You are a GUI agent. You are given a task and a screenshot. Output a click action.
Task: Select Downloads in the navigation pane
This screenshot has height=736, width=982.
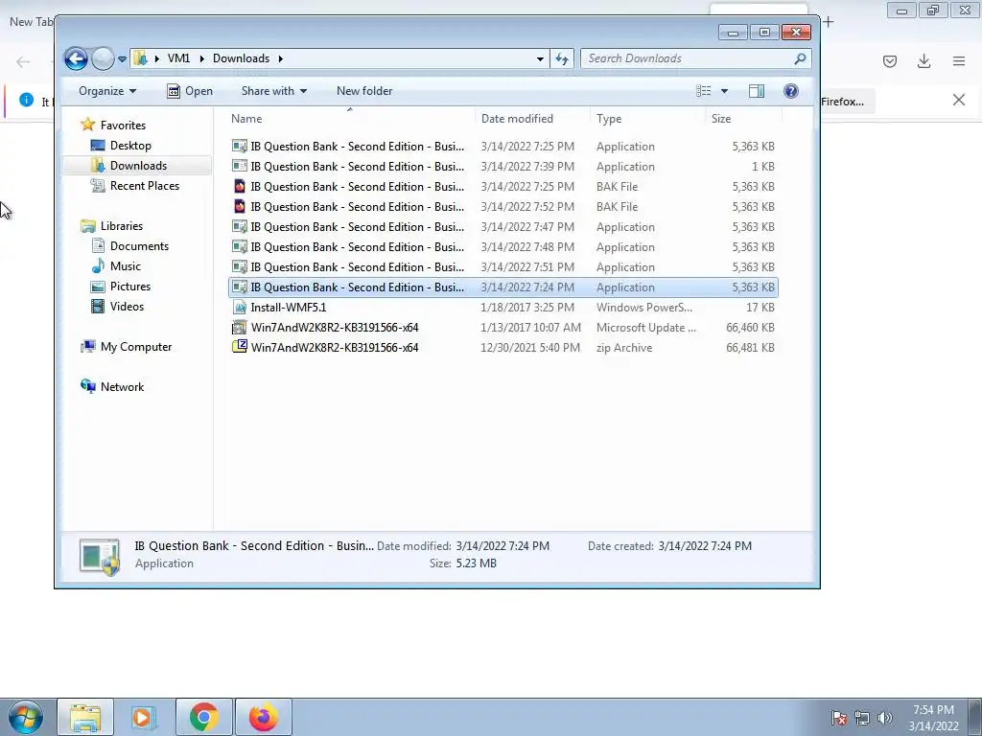[x=138, y=165]
